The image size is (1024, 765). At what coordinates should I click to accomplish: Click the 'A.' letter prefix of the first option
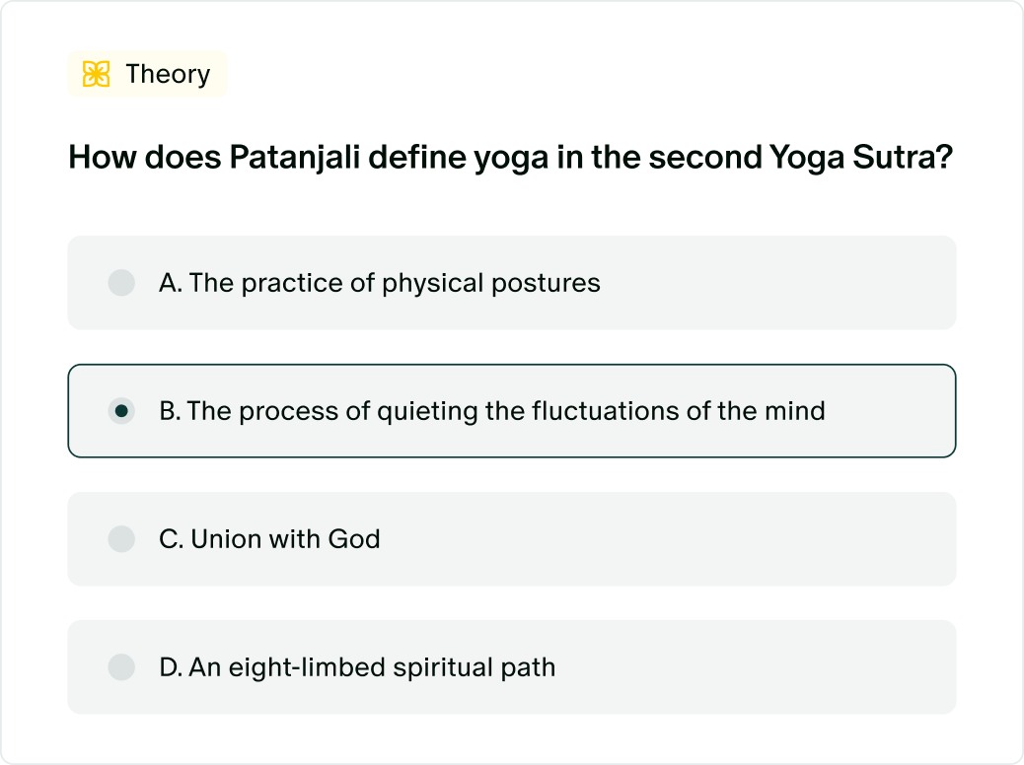pyautogui.click(x=171, y=283)
